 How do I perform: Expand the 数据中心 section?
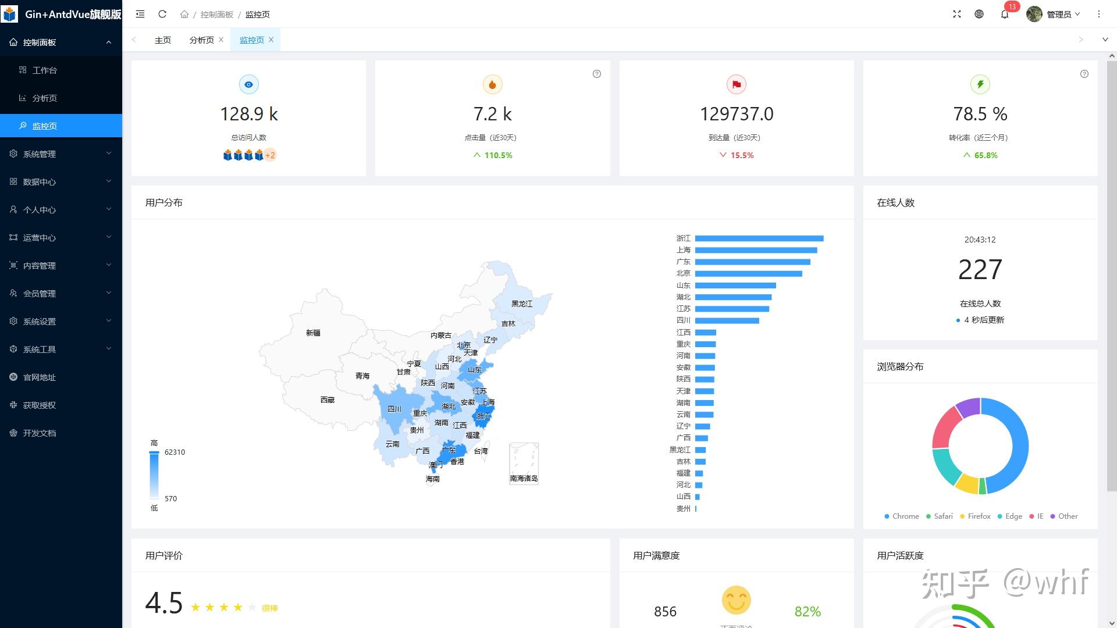(61, 181)
